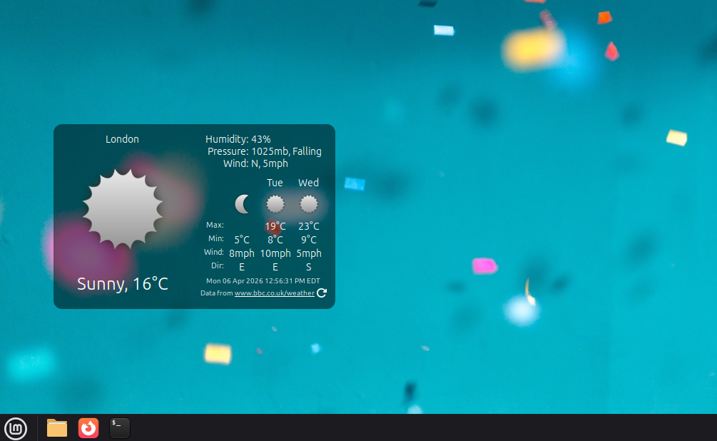Click the London location title
The image size is (717, 441).
coord(122,139)
